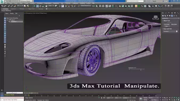Toggle visibility eye of first scene object
Screen dimensions: 180x101
coord(9,20)
